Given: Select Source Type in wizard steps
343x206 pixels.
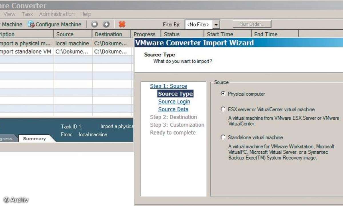Looking at the screenshot, I should click(x=175, y=94).
